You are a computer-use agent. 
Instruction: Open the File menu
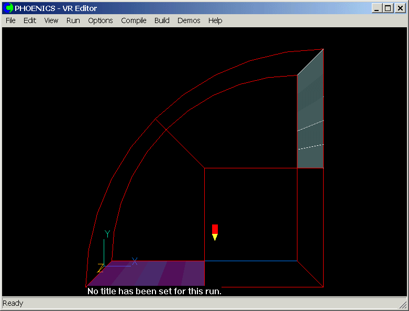pyautogui.click(x=10, y=20)
